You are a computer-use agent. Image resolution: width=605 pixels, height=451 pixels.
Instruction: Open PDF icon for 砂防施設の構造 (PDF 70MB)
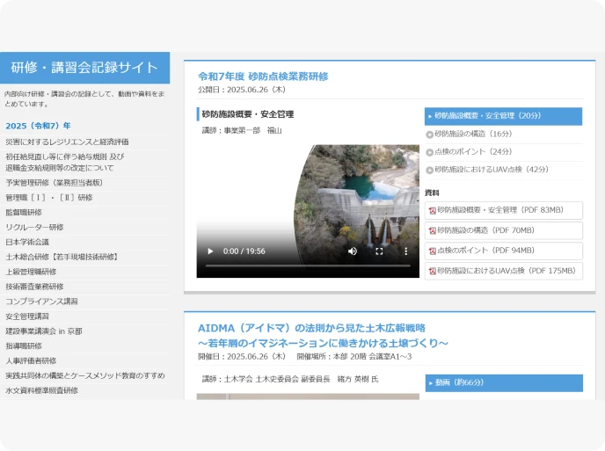pos(432,230)
